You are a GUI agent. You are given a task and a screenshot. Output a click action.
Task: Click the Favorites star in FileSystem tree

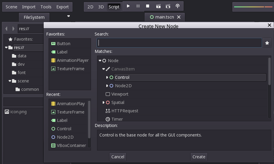10,39
